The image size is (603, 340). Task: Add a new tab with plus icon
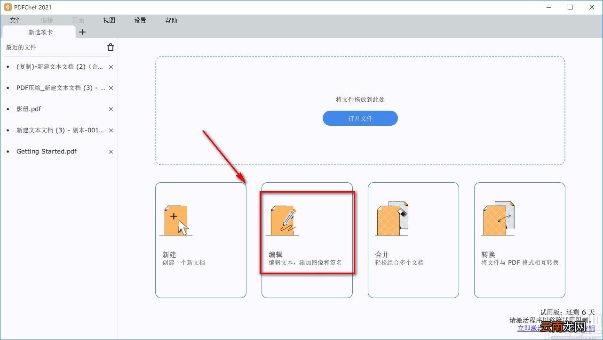point(82,32)
